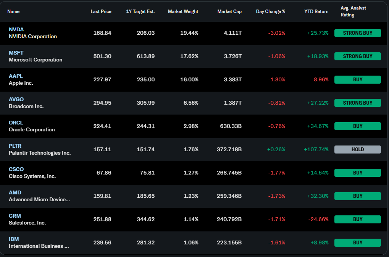Open the CSCO ticker link
The height and width of the screenshot is (257, 389).
point(16,170)
